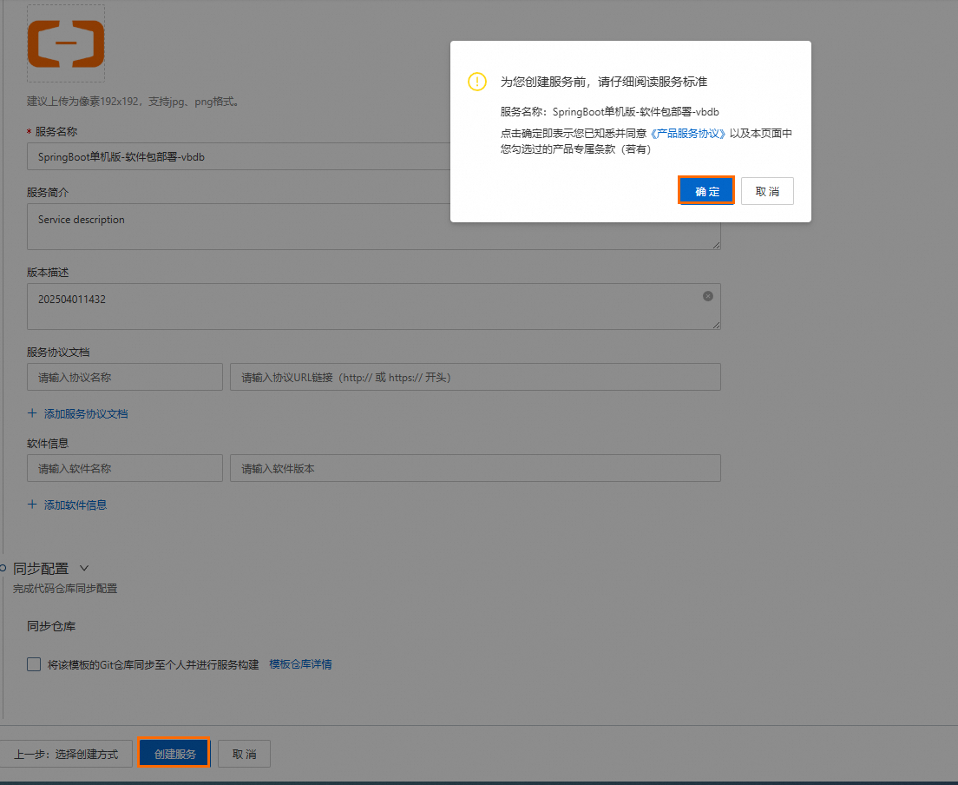Open the 模板仓库详情 link
This screenshot has width=958, height=785.
300,664
